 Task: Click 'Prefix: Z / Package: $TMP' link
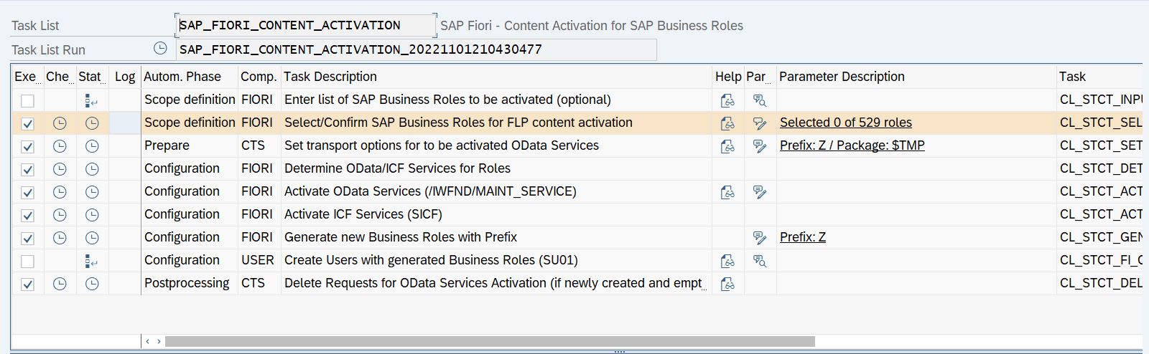tap(852, 145)
